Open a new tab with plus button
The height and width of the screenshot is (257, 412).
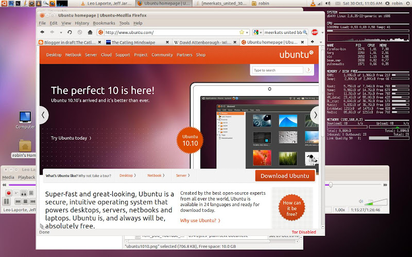click(313, 42)
